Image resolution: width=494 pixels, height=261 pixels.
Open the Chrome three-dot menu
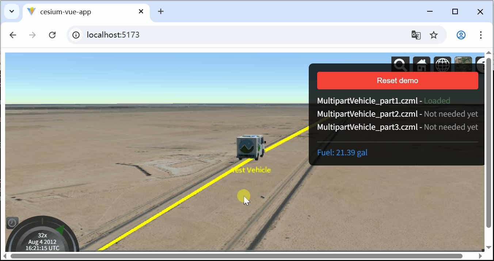point(481,35)
